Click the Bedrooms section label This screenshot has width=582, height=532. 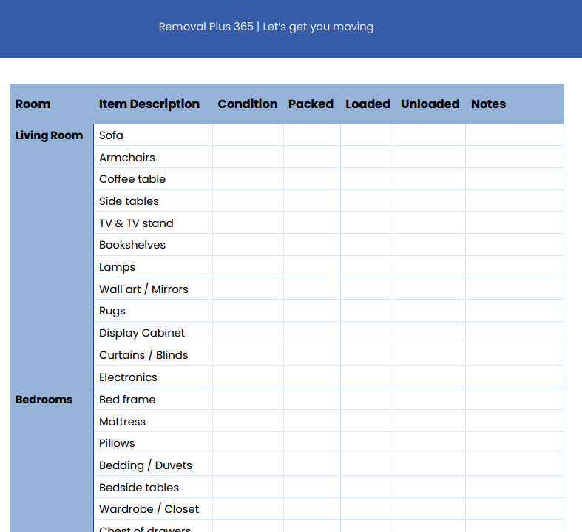tap(44, 400)
